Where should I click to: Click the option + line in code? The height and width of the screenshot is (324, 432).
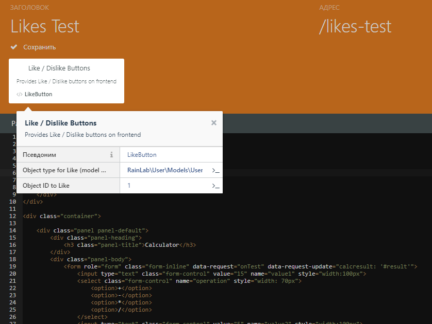(x=121, y=288)
